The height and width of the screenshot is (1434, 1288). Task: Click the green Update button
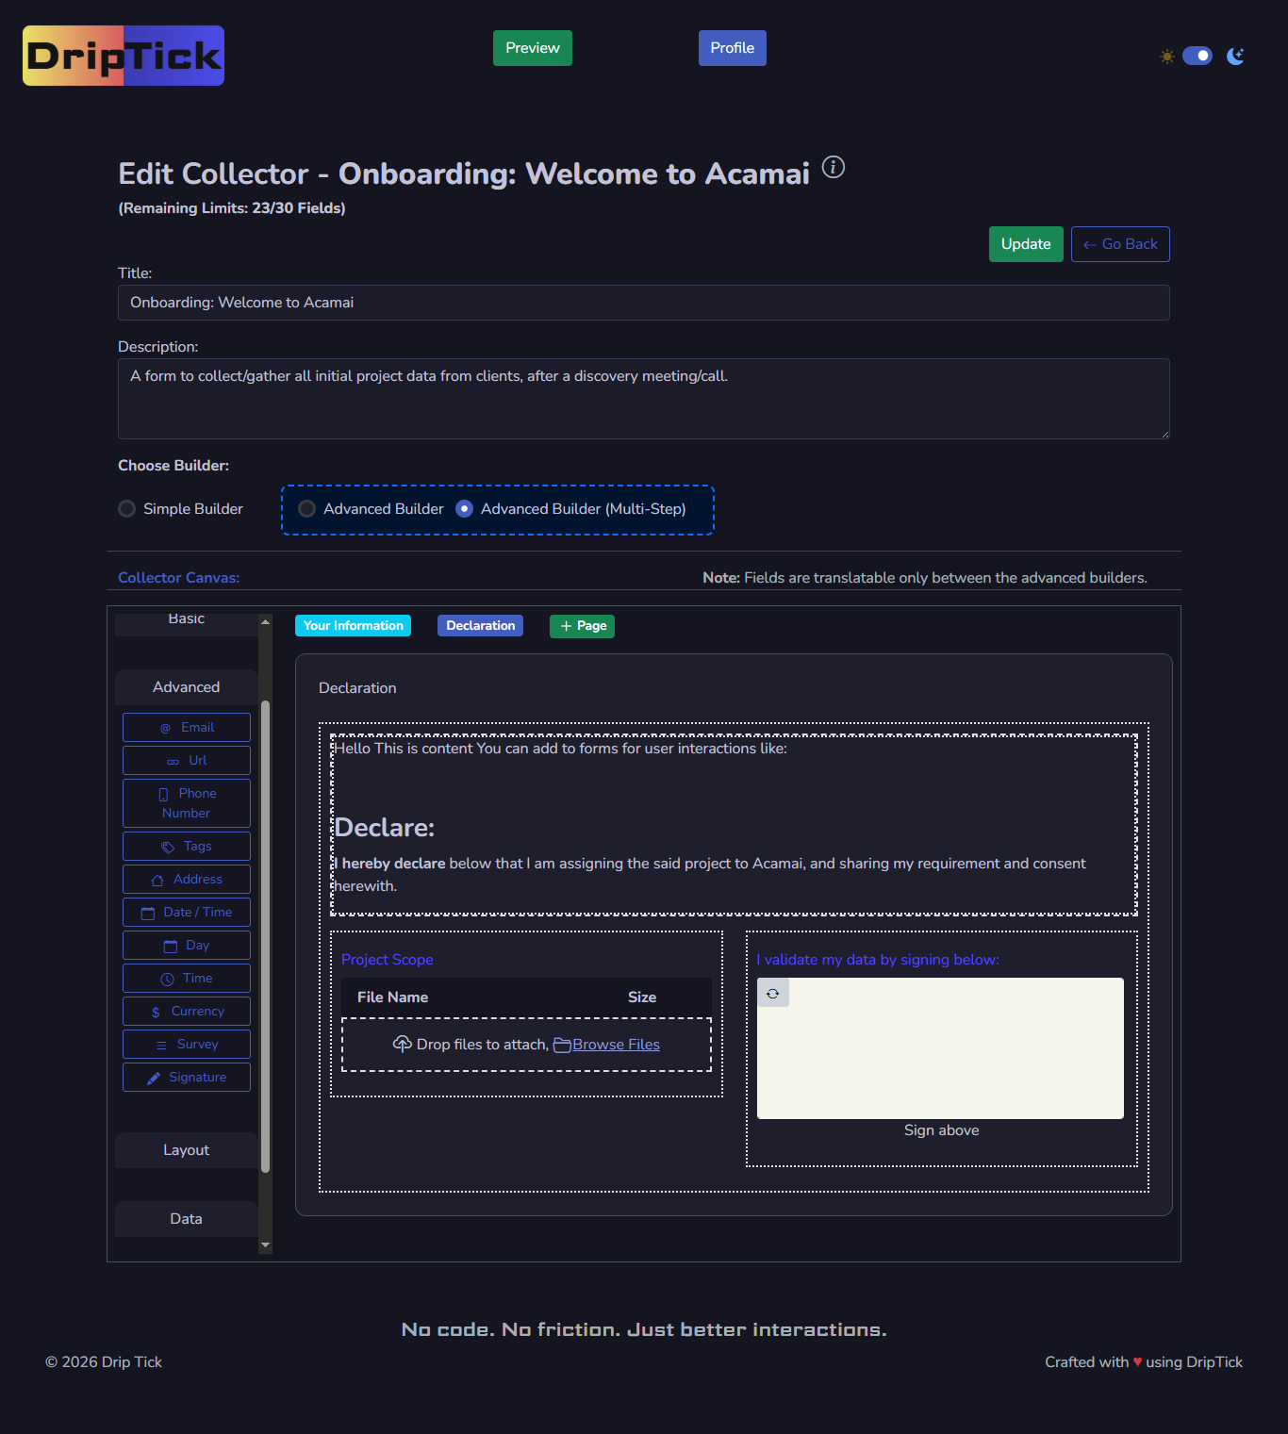pos(1026,244)
